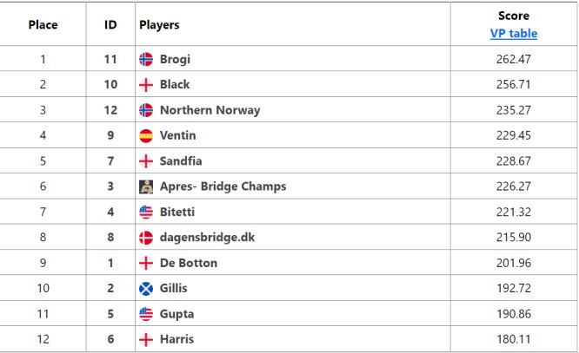Click the English flag next to Black
Screen dimensions: 579x353
click(x=146, y=85)
